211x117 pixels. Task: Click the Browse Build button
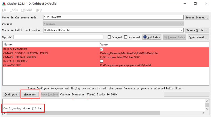tap(197, 30)
